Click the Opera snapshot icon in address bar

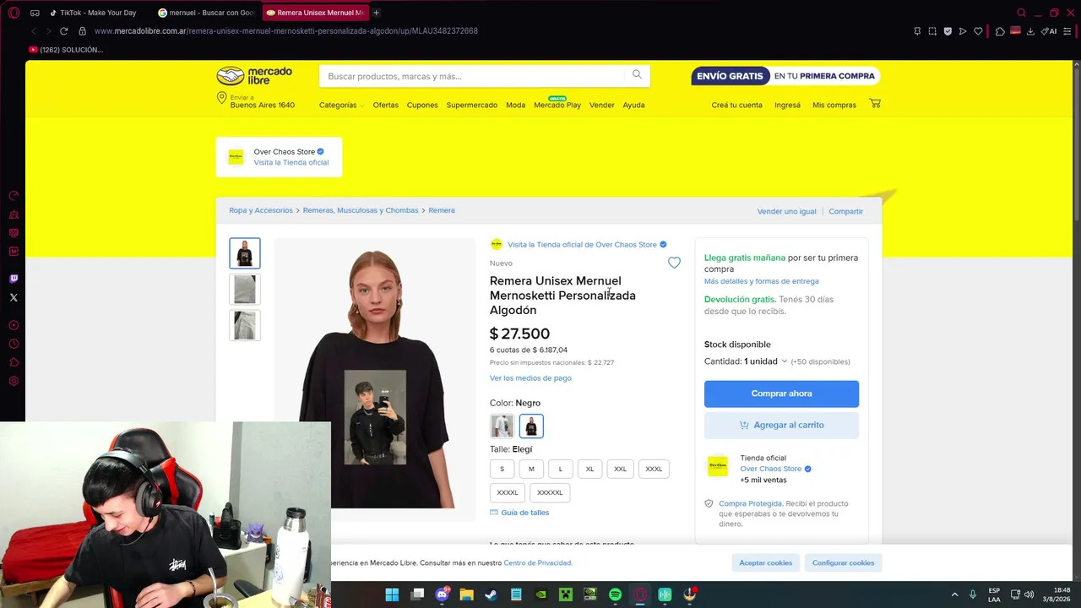[x=932, y=31]
